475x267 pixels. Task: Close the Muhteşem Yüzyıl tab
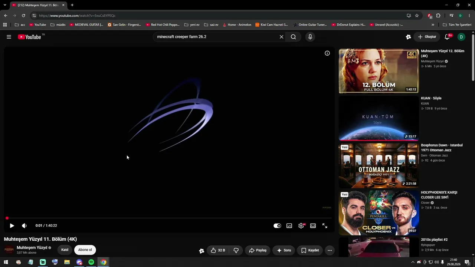point(63,5)
